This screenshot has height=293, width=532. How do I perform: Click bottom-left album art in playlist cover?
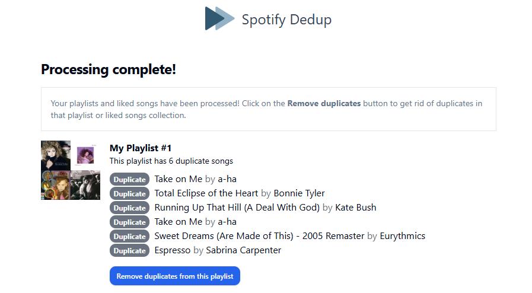coord(56,185)
